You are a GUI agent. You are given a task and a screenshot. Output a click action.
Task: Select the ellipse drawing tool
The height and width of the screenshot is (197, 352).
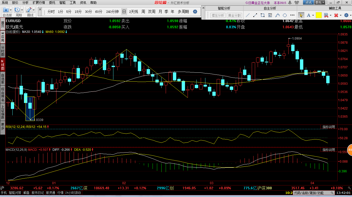[x=285, y=15]
